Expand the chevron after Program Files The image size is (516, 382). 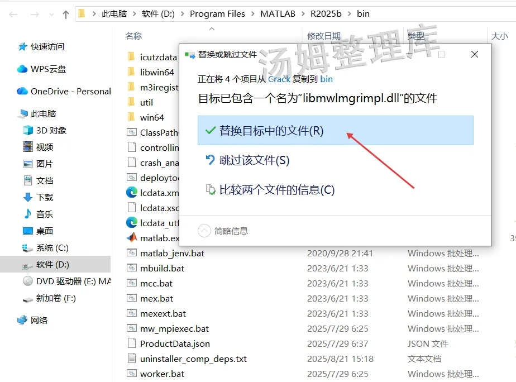pos(253,14)
